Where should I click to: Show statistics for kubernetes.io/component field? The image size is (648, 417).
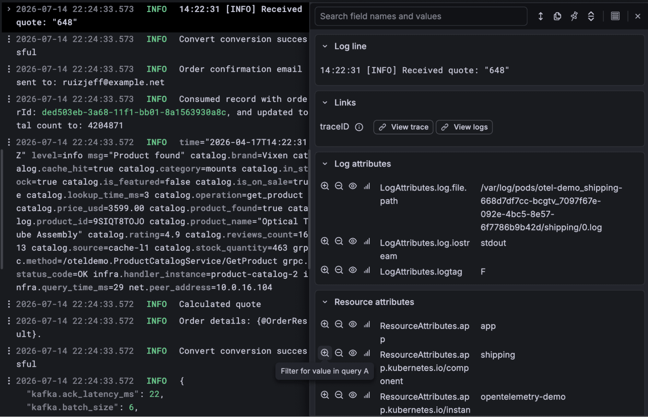367,353
